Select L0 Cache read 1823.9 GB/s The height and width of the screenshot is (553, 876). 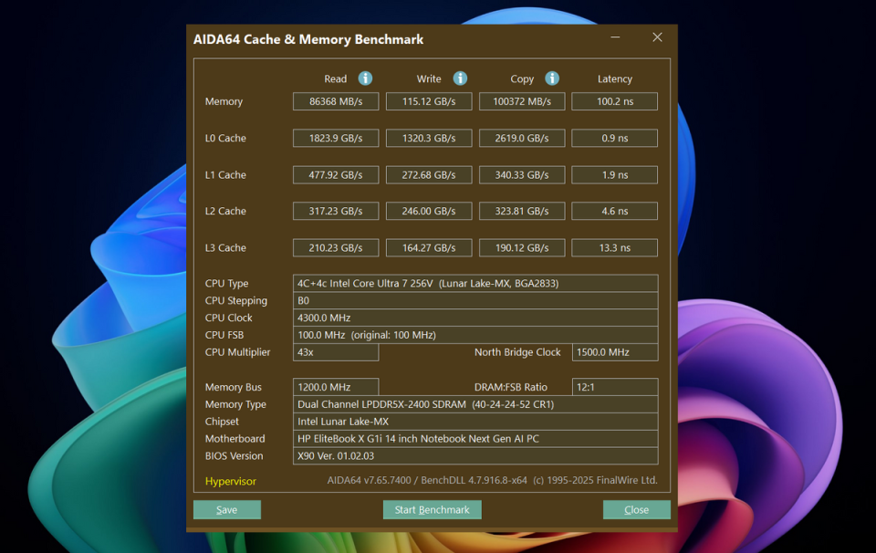click(336, 138)
